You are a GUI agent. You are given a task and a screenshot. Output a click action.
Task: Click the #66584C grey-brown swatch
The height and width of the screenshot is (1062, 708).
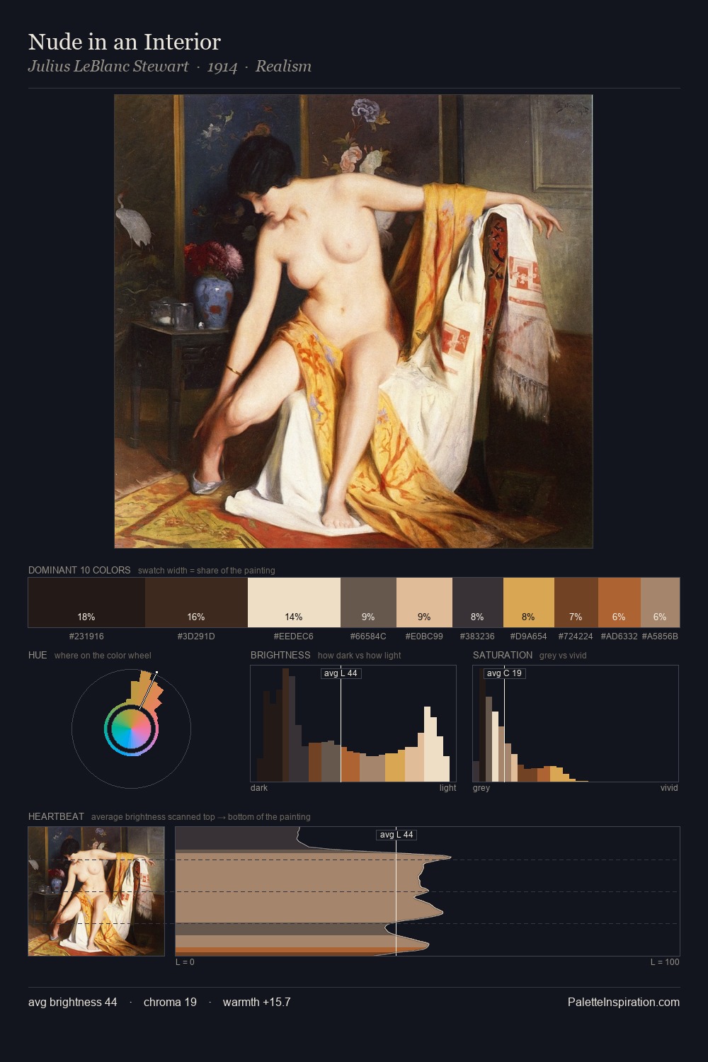[368, 603]
